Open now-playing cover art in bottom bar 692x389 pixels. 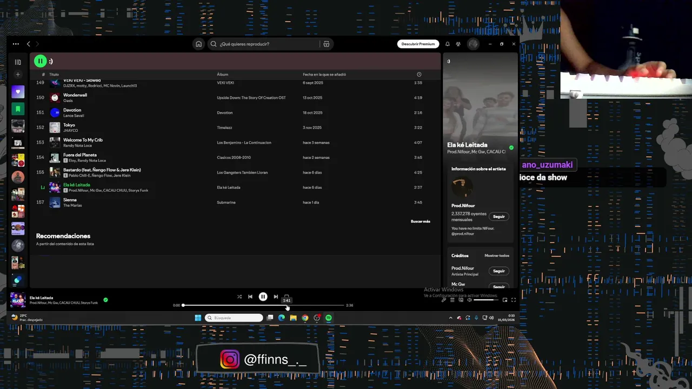[x=18, y=300]
